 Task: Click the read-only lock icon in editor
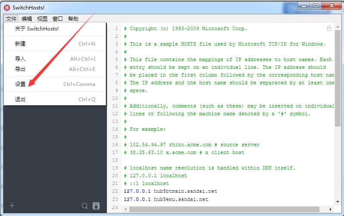point(329,28)
